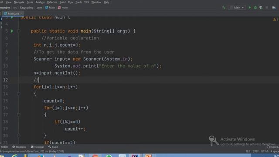Click the "if(i%j==0)" statement
Image resolution: width=279 pixels, height=157 pixels.
pos(68,122)
